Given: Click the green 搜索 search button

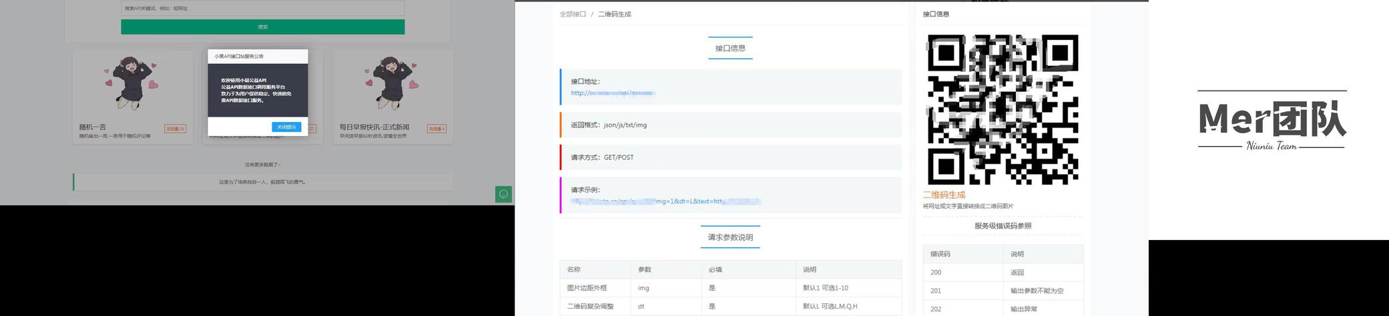Looking at the screenshot, I should (x=262, y=27).
